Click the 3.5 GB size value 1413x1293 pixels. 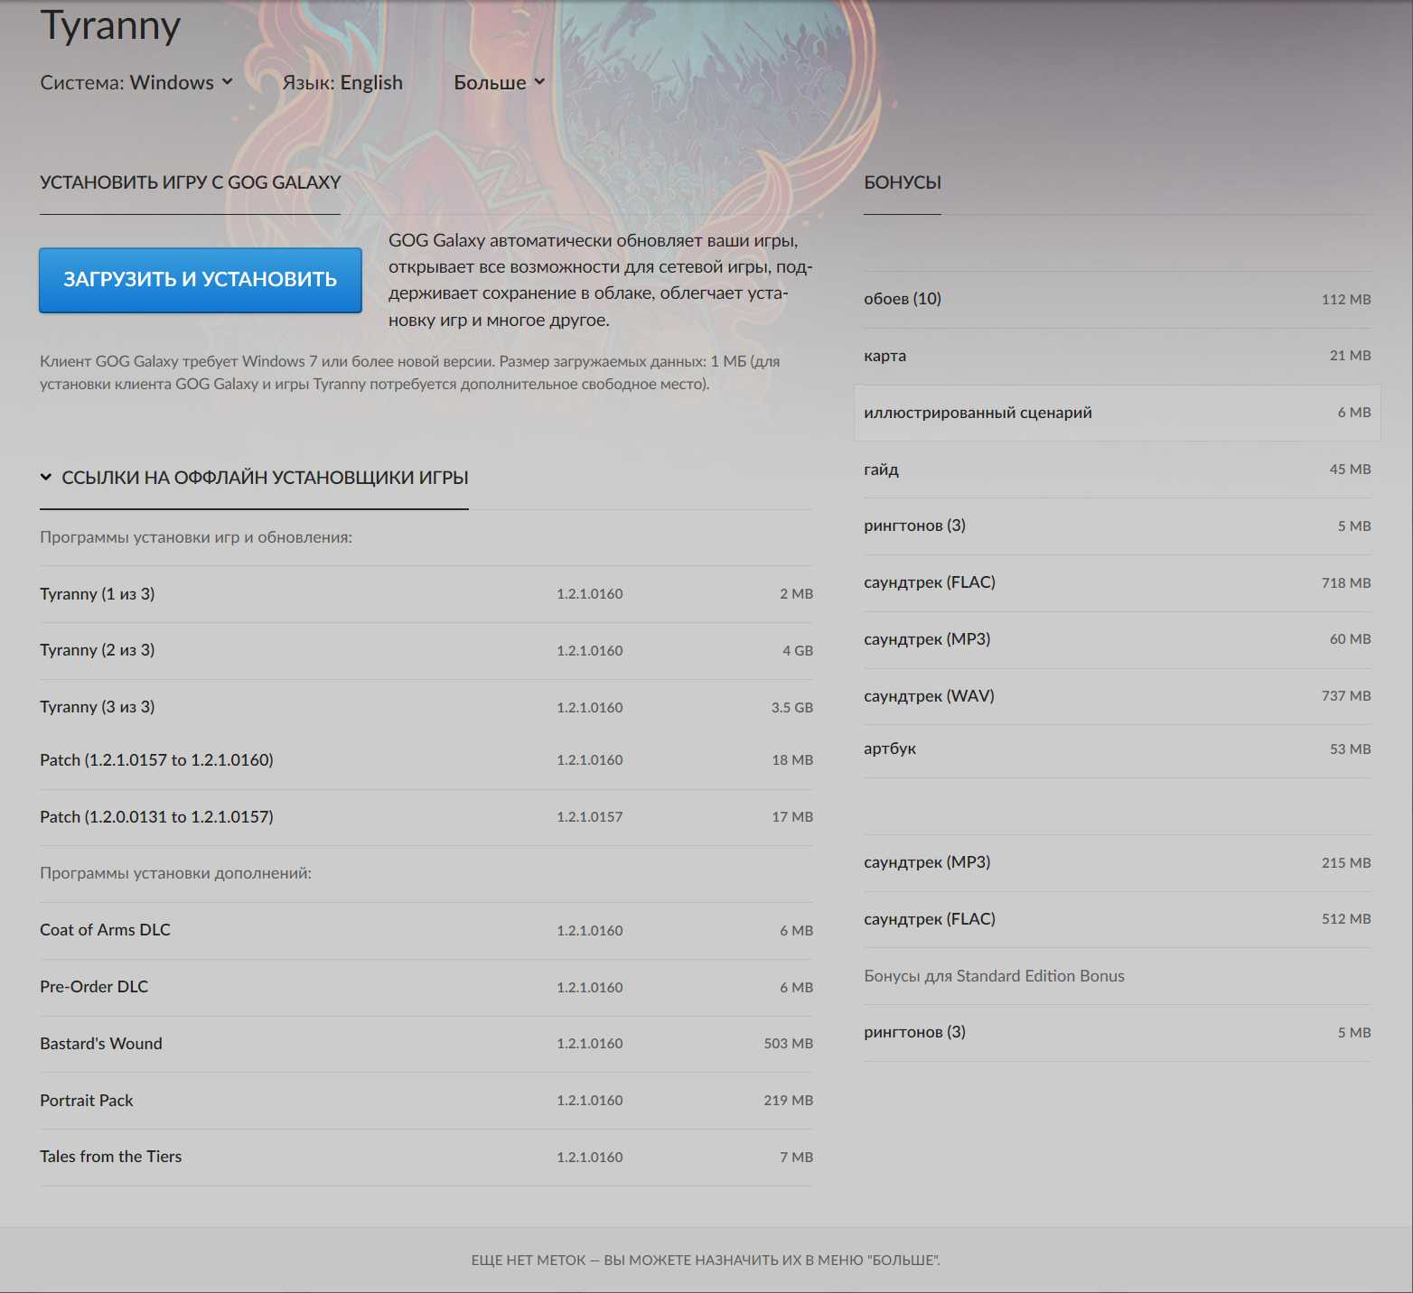pyautogui.click(x=791, y=708)
